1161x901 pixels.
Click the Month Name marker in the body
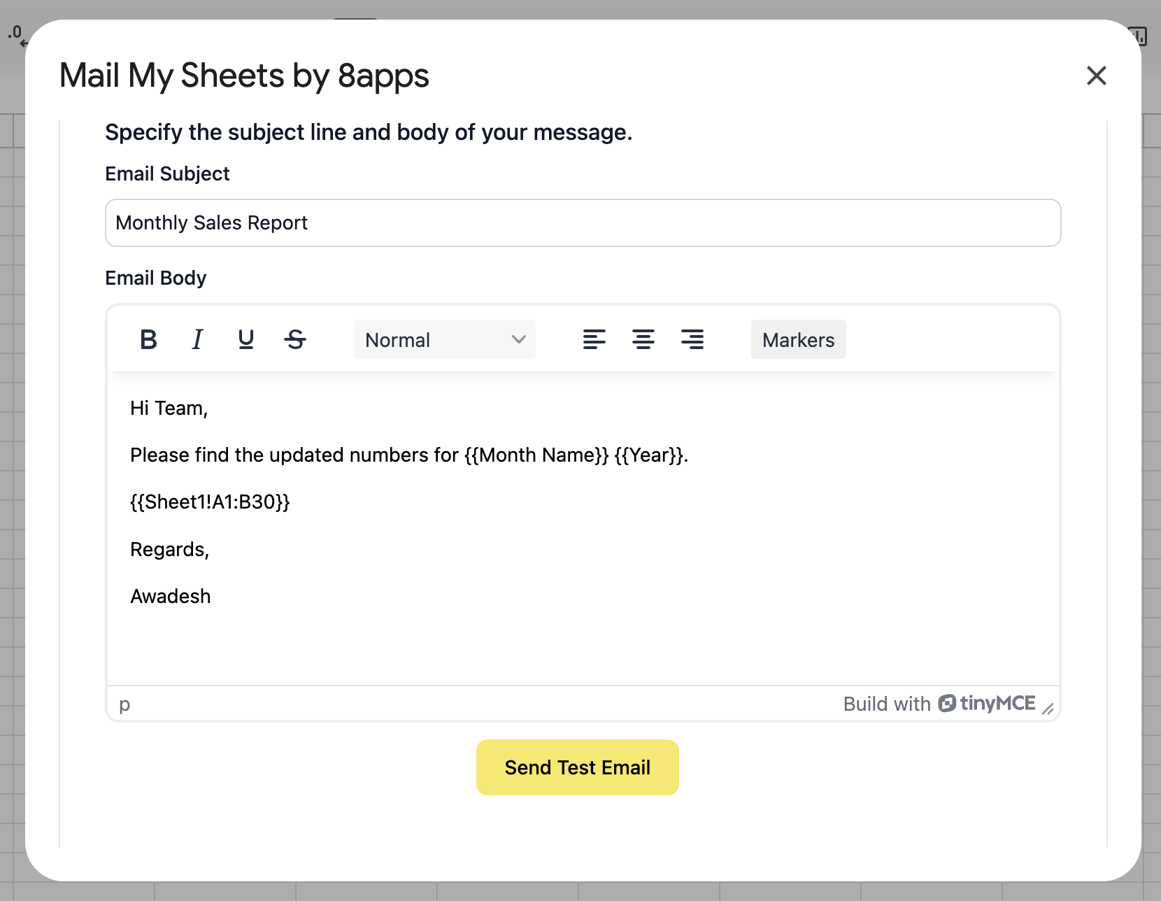pyautogui.click(x=536, y=455)
